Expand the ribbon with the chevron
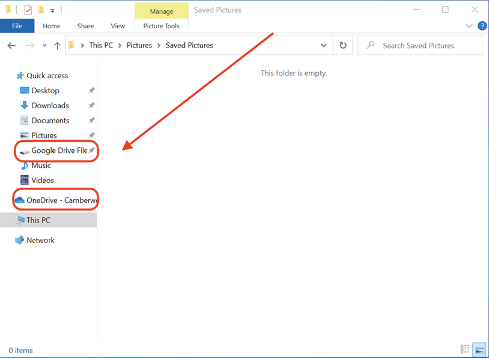This screenshot has height=358, width=489. 469,26
